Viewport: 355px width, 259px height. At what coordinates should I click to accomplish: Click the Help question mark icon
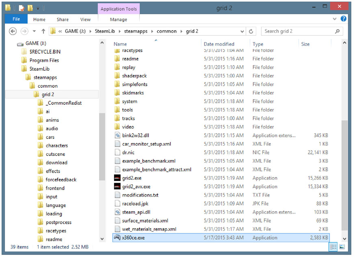pos(344,19)
